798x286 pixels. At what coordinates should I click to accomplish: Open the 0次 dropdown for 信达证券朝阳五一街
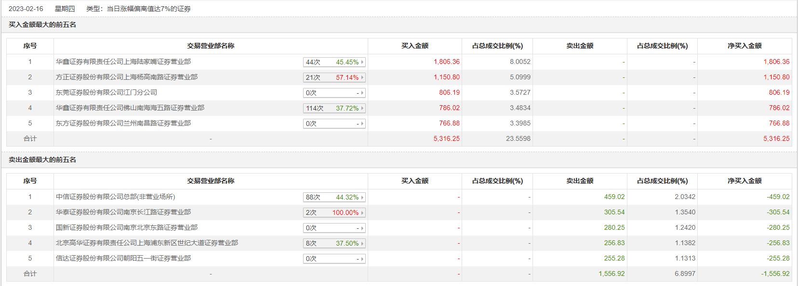pos(334,259)
